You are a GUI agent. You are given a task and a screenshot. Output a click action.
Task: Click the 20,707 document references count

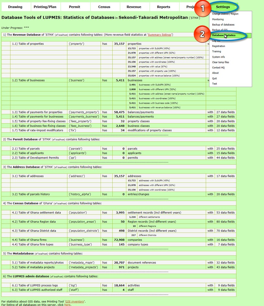click(x=119, y=263)
